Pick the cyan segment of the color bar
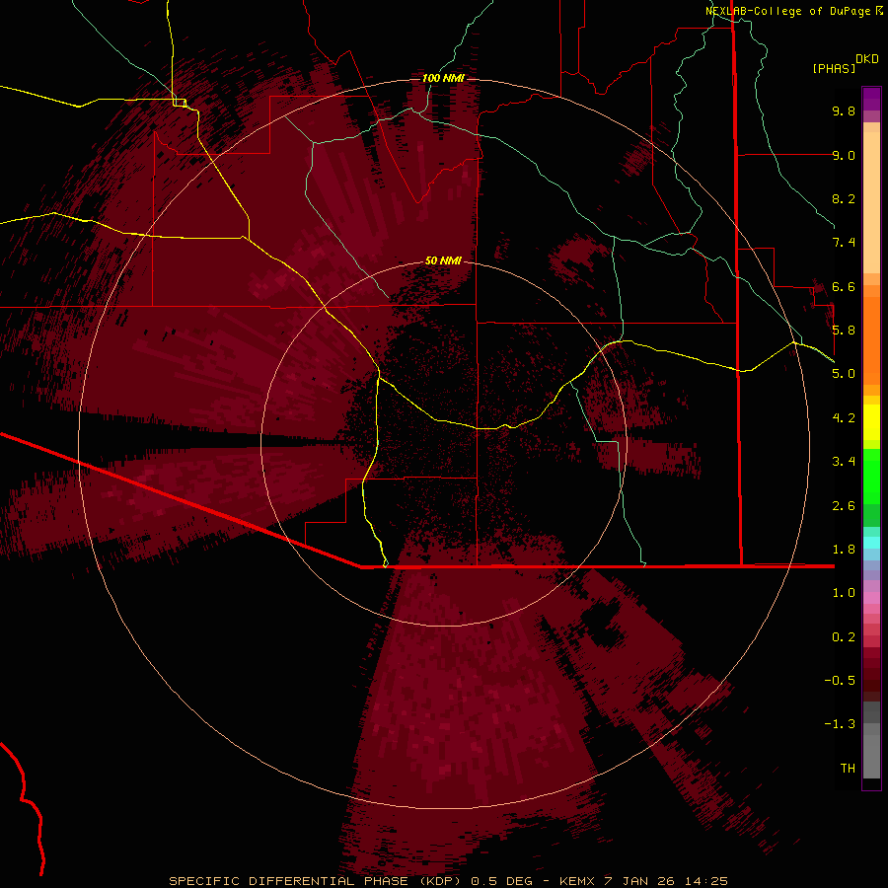 871,543
